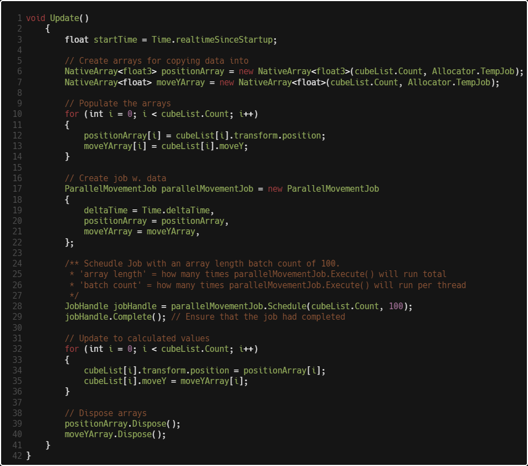Click moveYArray field initializer on line 21

pos(108,232)
